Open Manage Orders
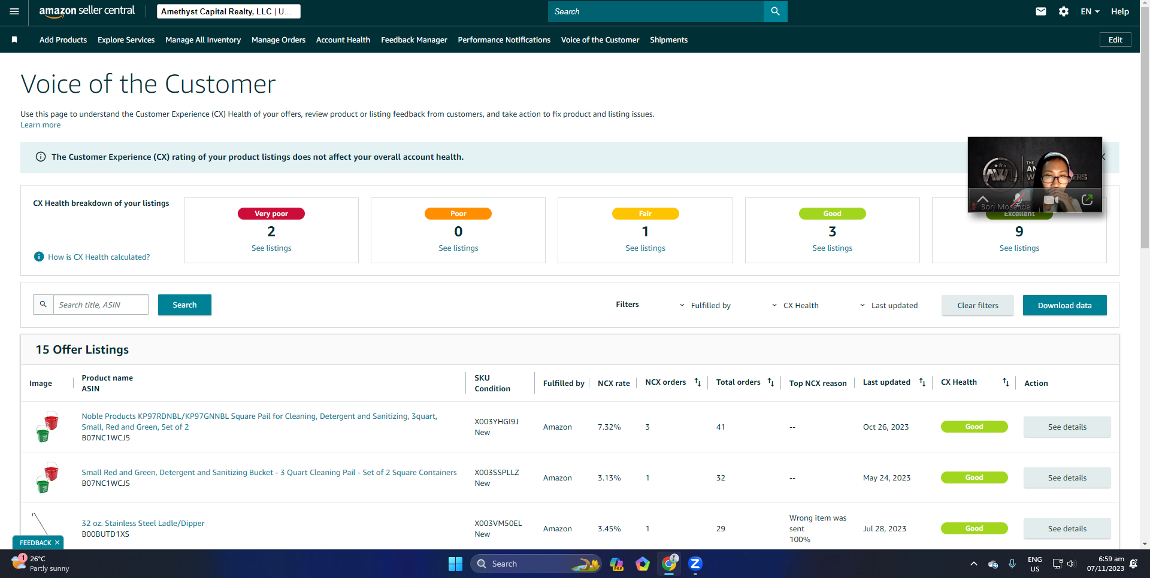 point(279,39)
